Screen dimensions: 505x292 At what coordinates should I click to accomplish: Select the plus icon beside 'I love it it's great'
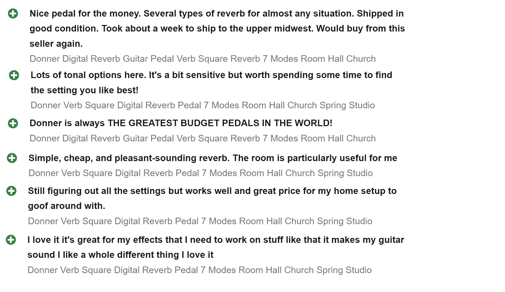point(11,240)
